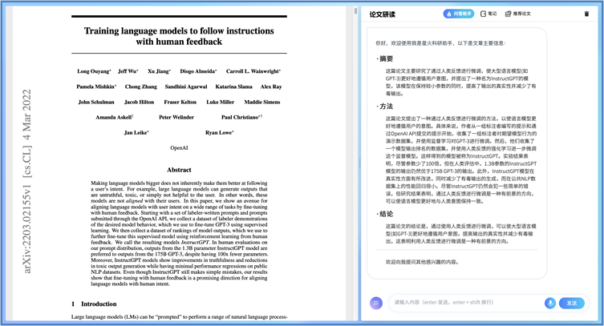Click the greeting line 你好，欢迎使用

[440, 43]
